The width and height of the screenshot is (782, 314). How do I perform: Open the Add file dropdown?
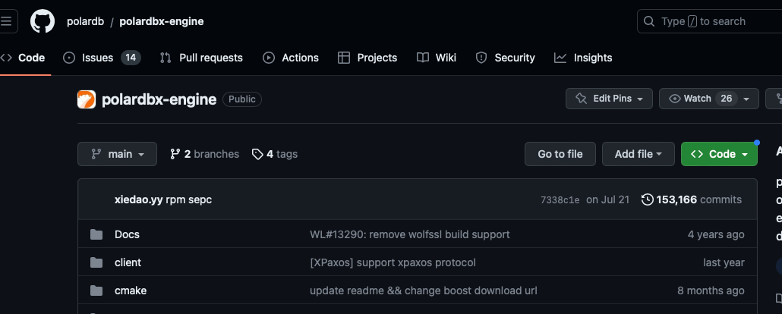tap(639, 154)
